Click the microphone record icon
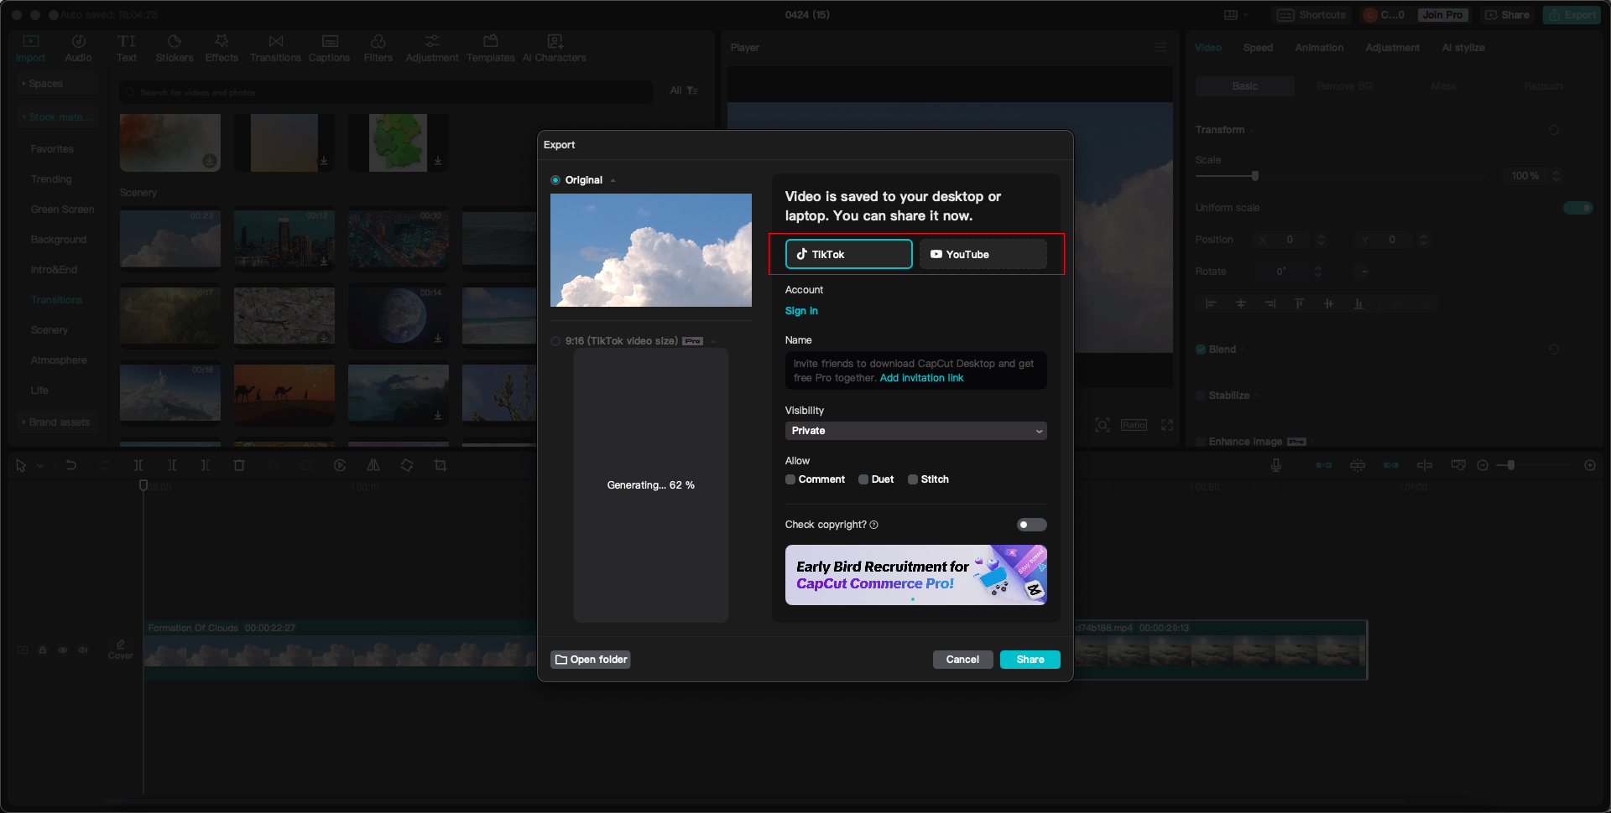Image resolution: width=1611 pixels, height=813 pixels. pyautogui.click(x=1276, y=465)
